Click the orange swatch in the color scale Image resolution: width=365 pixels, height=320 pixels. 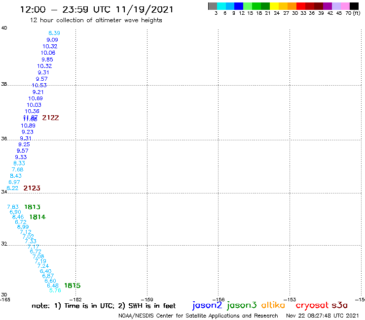click(x=292, y=6)
